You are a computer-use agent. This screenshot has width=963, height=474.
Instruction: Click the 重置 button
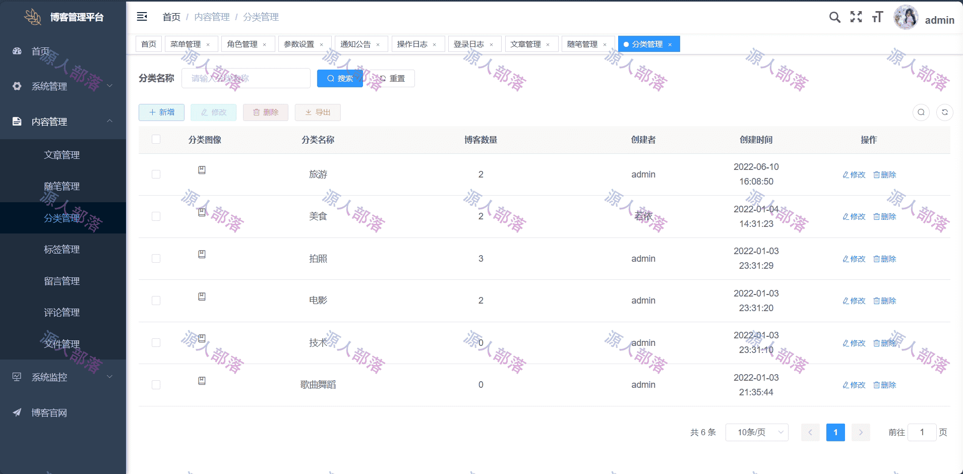point(392,78)
